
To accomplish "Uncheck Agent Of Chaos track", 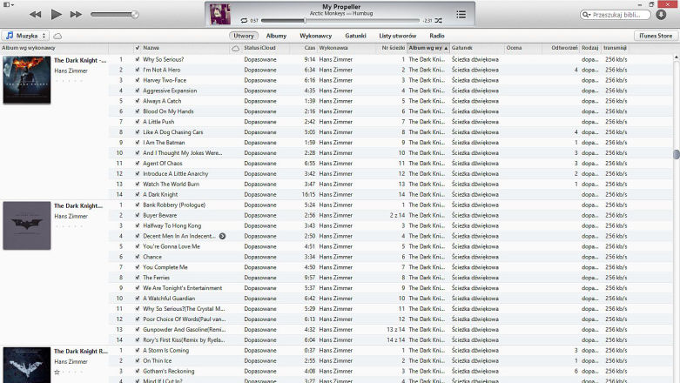I will coord(138,164).
